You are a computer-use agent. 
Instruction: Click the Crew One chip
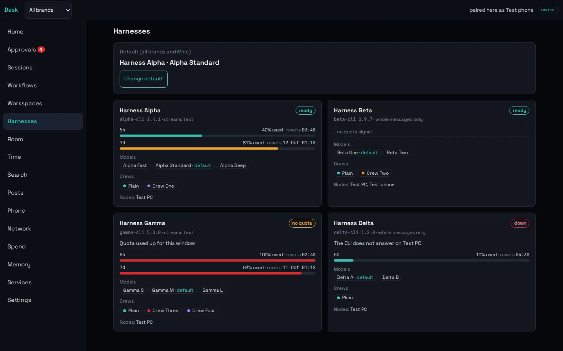pos(161,186)
